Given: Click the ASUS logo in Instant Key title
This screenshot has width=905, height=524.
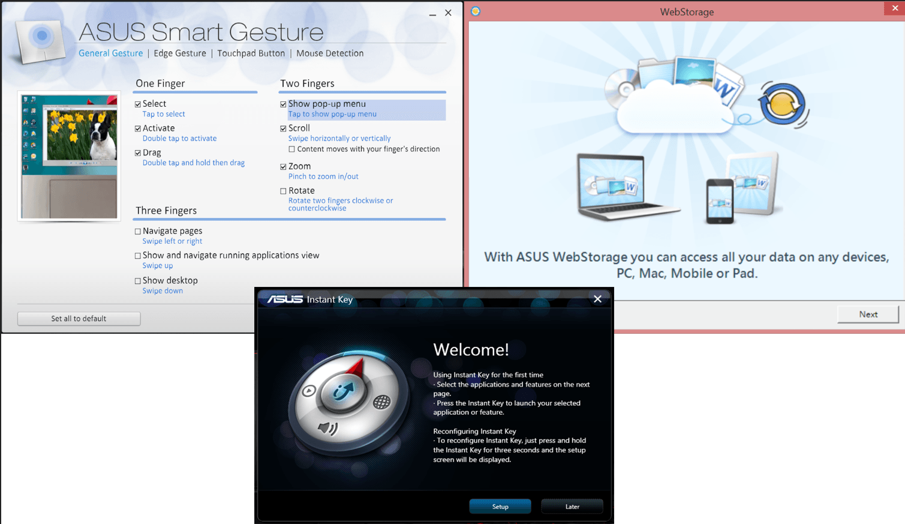Looking at the screenshot, I should (285, 299).
